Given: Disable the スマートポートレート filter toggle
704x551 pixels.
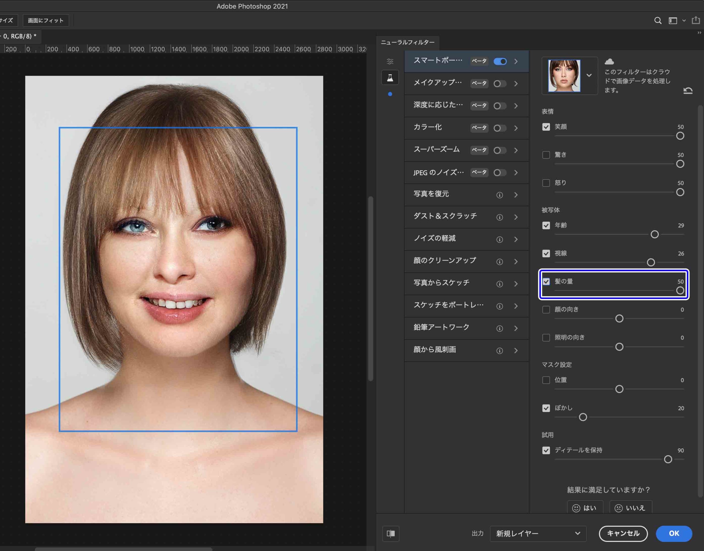Looking at the screenshot, I should 500,61.
